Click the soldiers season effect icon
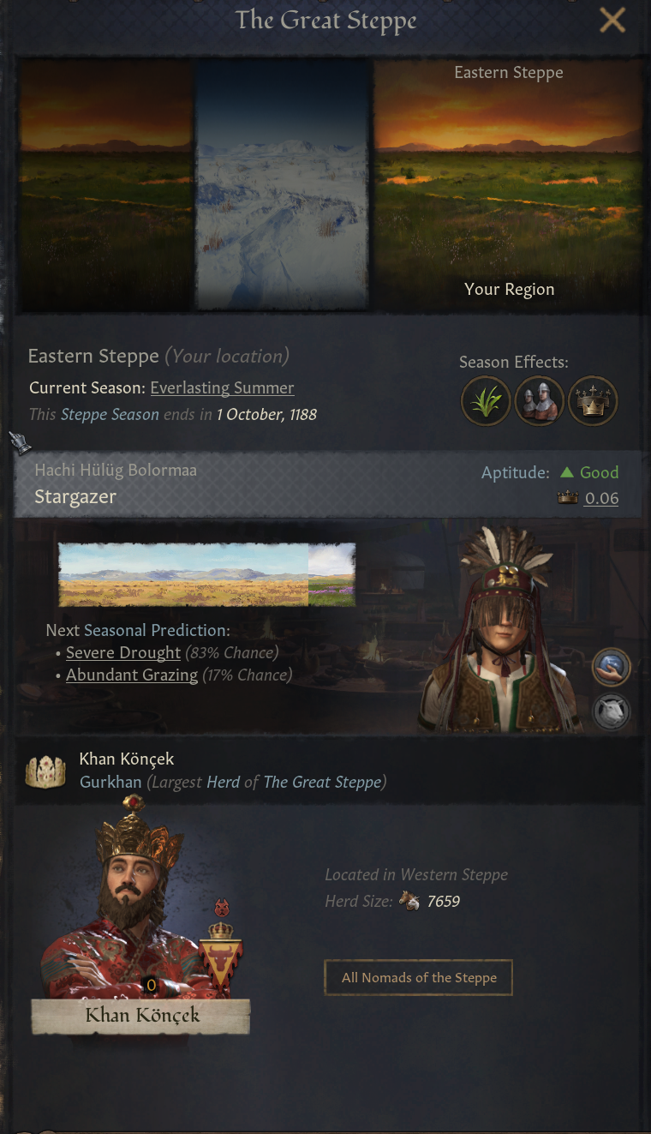This screenshot has width=651, height=1134. [x=540, y=401]
